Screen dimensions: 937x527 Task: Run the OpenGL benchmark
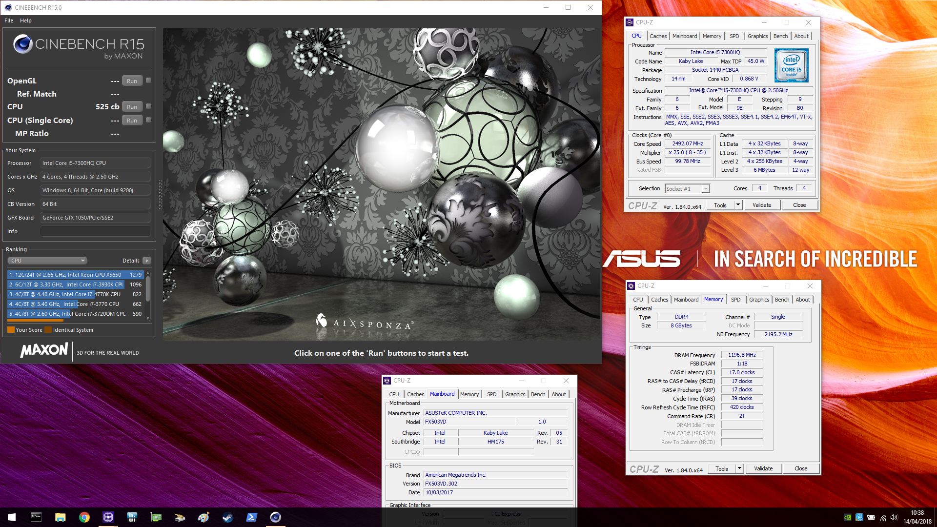point(132,81)
